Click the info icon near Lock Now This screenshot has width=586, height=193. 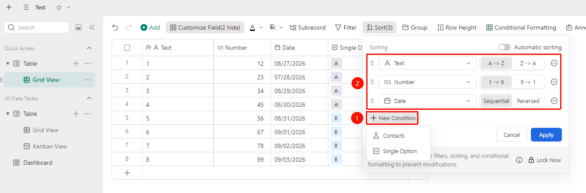tap(519, 160)
